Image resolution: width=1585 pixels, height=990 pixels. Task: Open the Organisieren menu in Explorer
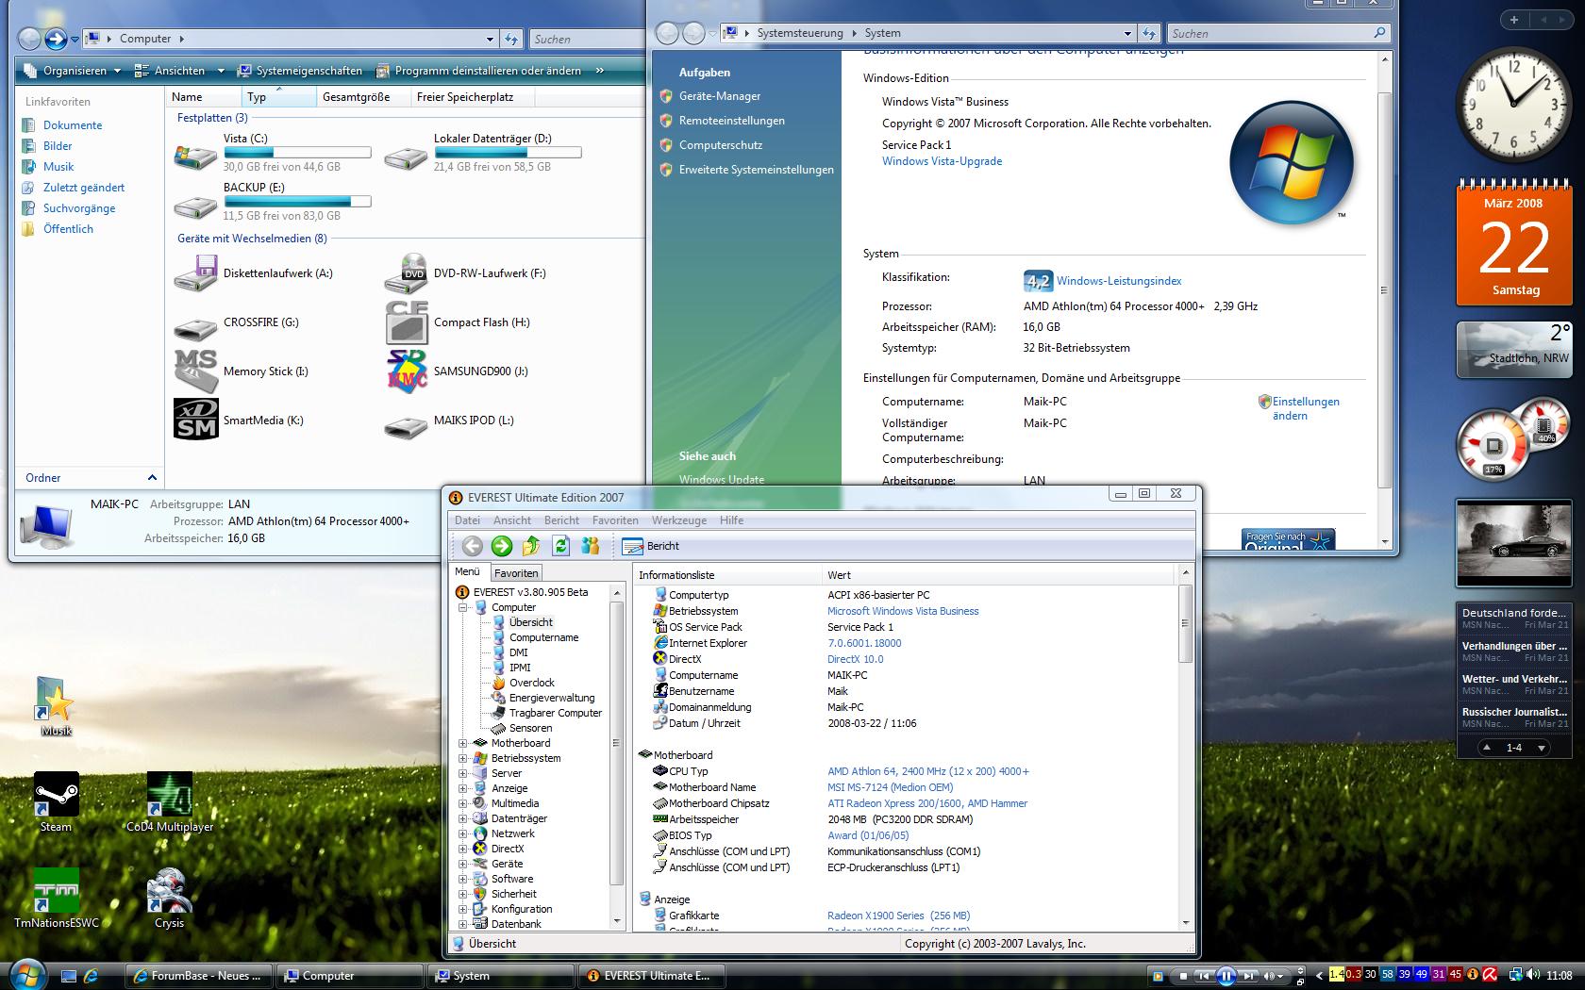tap(73, 71)
